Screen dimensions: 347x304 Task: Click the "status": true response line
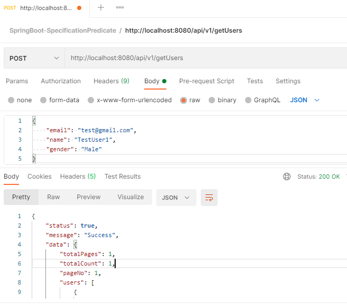click(x=71, y=225)
